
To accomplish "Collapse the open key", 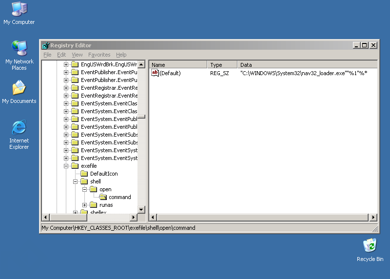I will click(84, 189).
